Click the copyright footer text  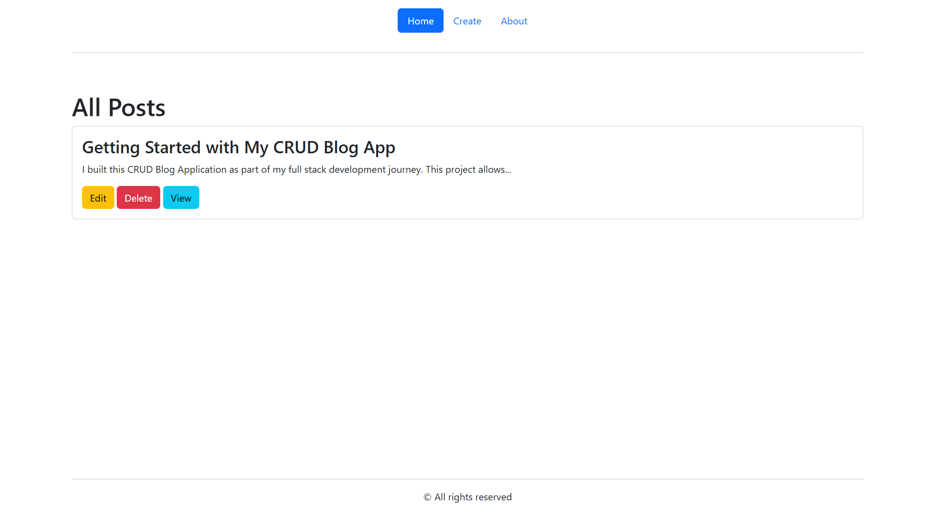point(467,496)
